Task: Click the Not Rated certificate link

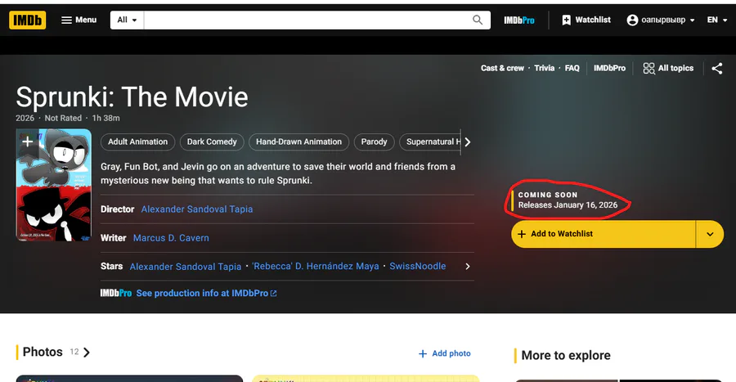Action: [63, 119]
